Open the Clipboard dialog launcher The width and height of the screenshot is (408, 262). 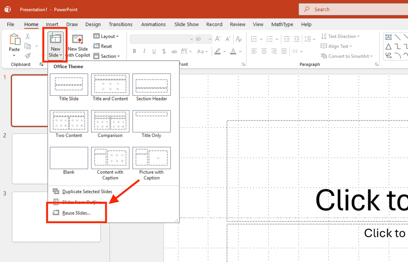(x=41, y=64)
